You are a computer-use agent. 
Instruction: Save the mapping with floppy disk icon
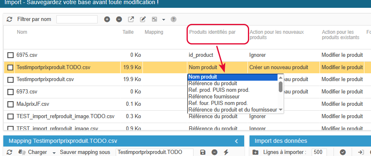pyautogui.click(x=203, y=152)
